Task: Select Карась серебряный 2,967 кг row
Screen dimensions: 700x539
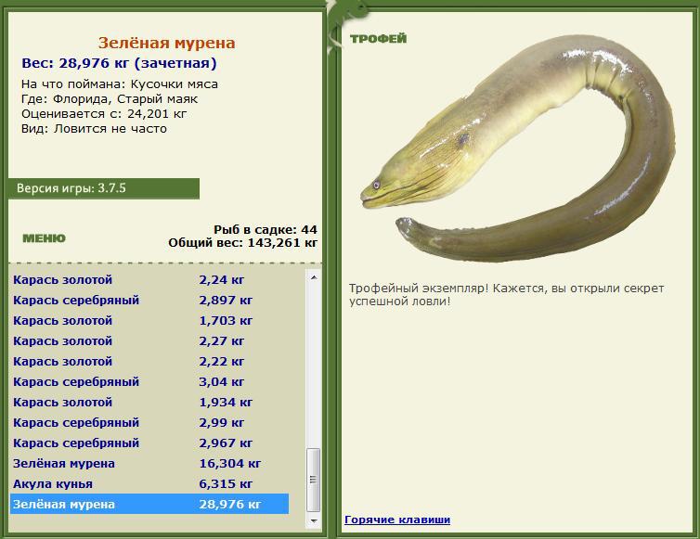Action: tap(149, 443)
